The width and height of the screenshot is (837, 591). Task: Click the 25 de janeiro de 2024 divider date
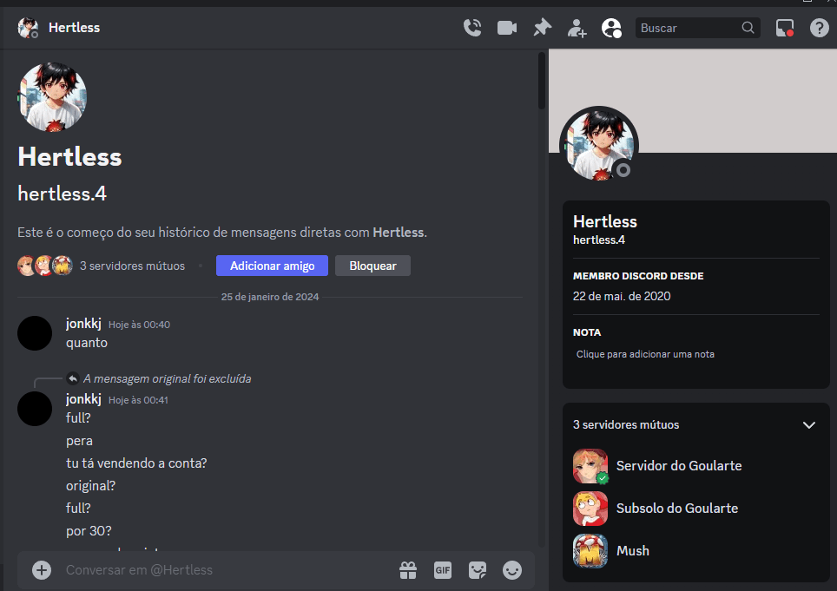tap(269, 297)
